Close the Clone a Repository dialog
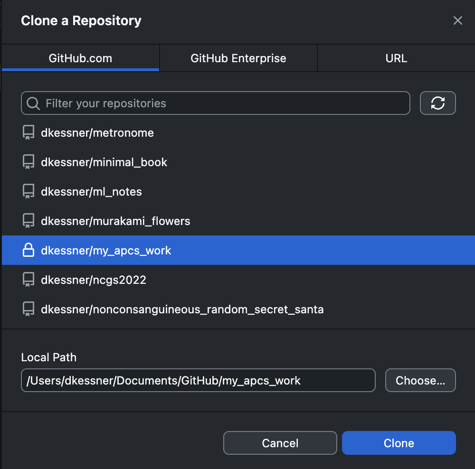This screenshot has width=475, height=469. (458, 20)
